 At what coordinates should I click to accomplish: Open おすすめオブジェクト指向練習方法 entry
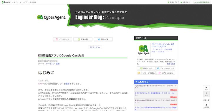click(x=155, y=94)
